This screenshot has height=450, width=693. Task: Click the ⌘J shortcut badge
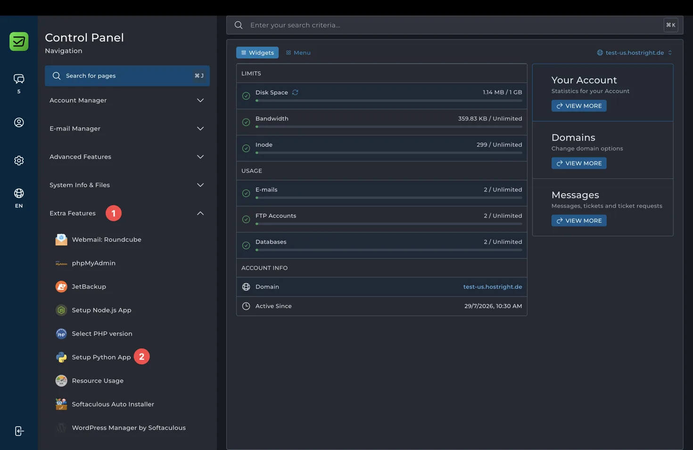pos(199,76)
